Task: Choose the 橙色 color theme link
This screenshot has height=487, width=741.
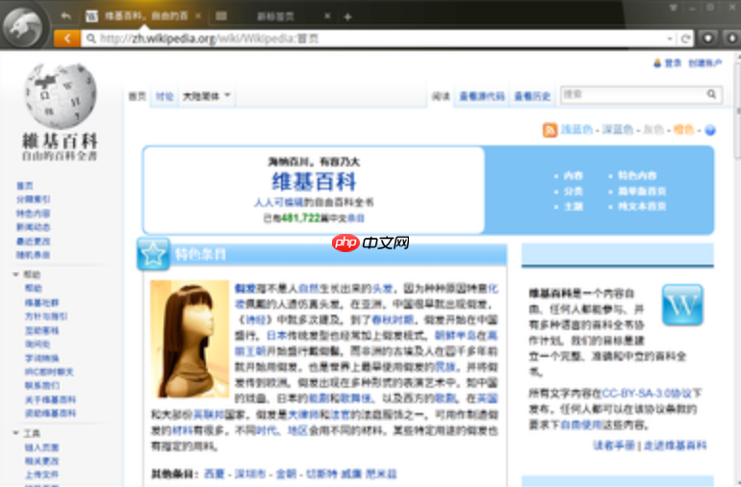Action: point(683,130)
